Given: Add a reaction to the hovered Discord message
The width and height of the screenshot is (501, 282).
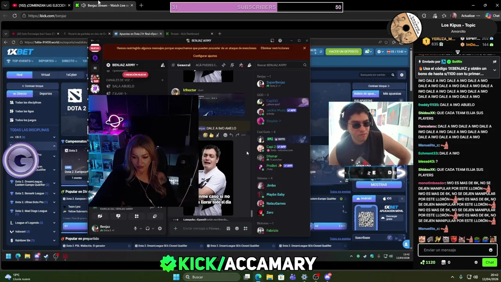Looking at the screenshot, I should pos(225,135).
